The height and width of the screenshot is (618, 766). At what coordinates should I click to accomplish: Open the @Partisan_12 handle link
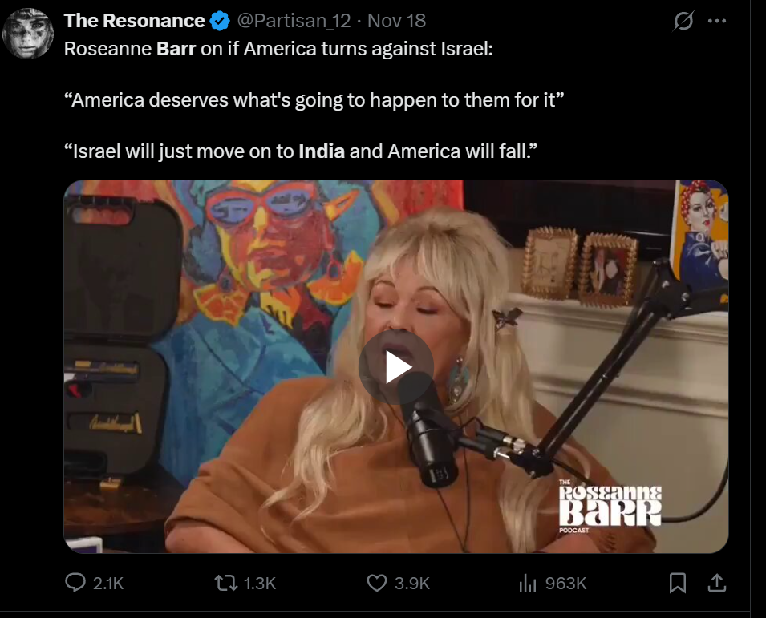[x=294, y=21]
